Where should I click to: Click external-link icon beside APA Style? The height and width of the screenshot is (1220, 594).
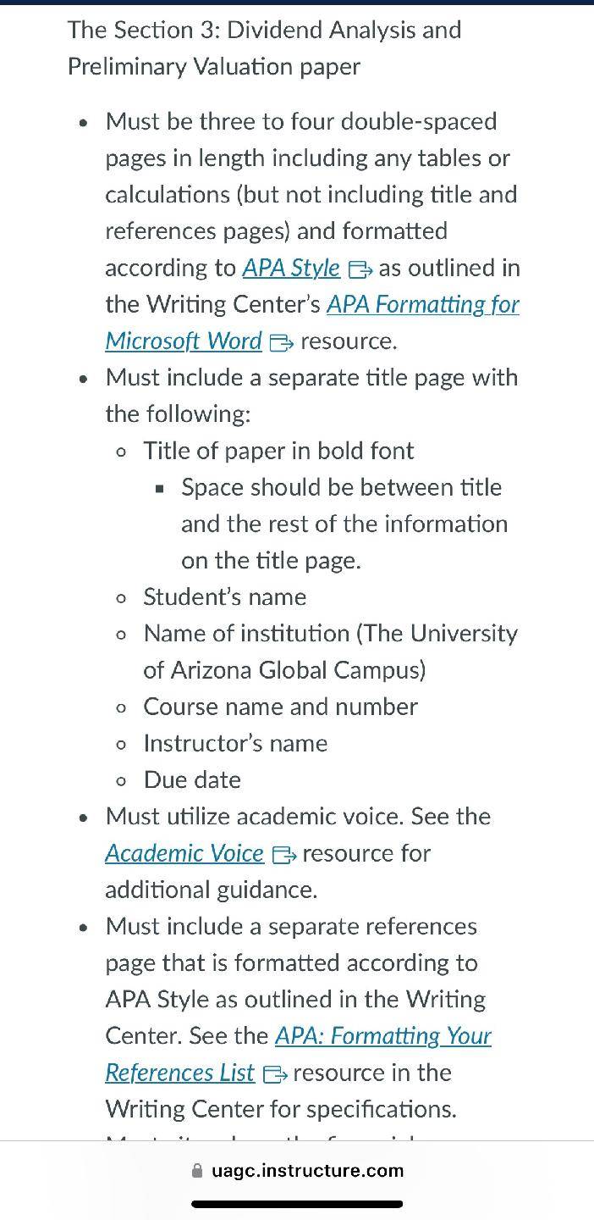click(x=360, y=269)
